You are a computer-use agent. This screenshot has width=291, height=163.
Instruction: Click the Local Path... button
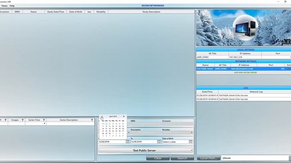pos(209,158)
